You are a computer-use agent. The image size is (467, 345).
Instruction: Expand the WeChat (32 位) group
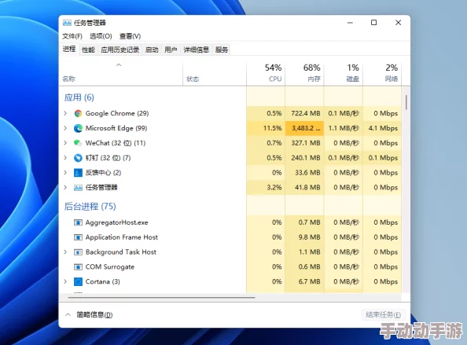pyautogui.click(x=65, y=143)
